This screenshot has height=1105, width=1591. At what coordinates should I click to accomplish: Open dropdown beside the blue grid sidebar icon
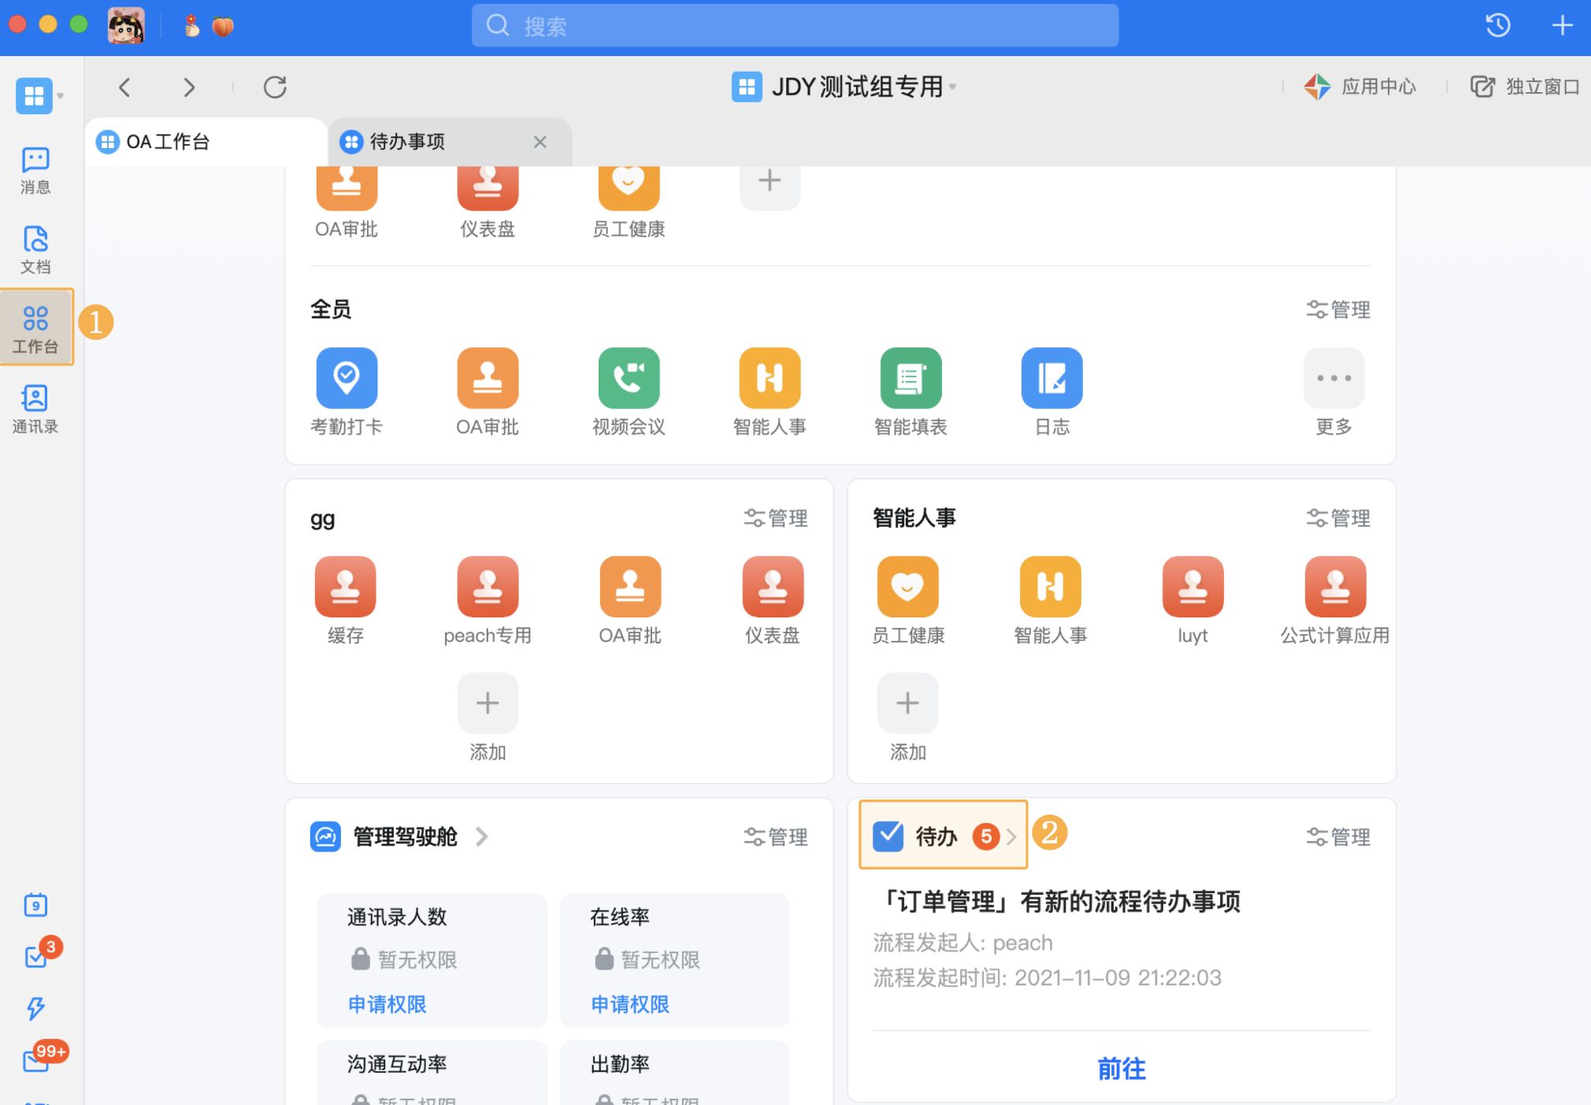(61, 96)
